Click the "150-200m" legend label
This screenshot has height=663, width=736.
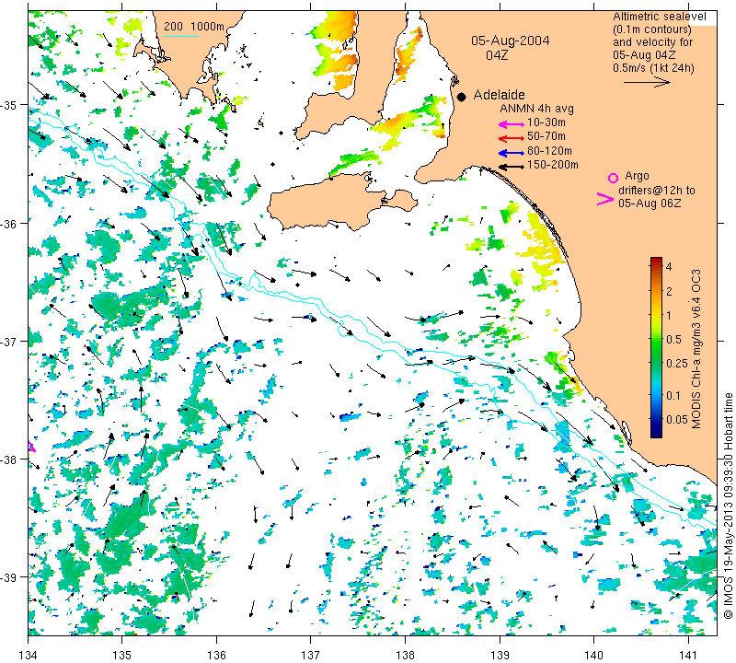553,165
